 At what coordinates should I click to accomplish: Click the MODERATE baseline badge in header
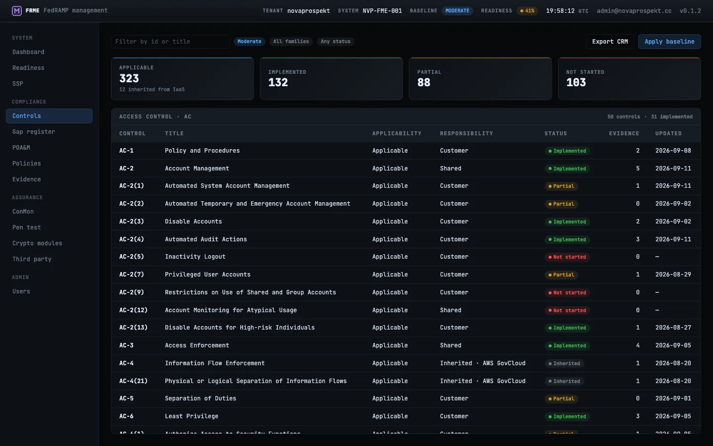tap(458, 11)
